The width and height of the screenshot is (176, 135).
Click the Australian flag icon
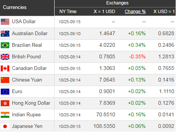5,34
